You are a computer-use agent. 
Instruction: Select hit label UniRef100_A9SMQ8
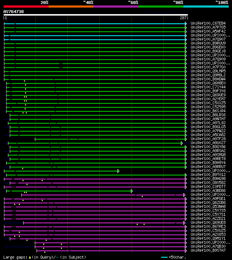click(208, 155)
